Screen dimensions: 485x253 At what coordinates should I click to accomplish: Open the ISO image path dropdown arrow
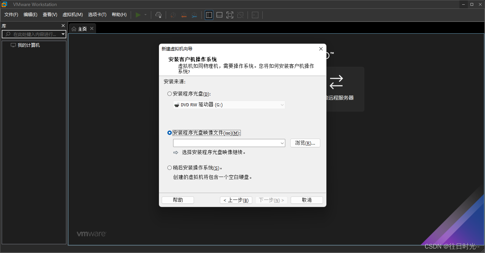pos(282,143)
